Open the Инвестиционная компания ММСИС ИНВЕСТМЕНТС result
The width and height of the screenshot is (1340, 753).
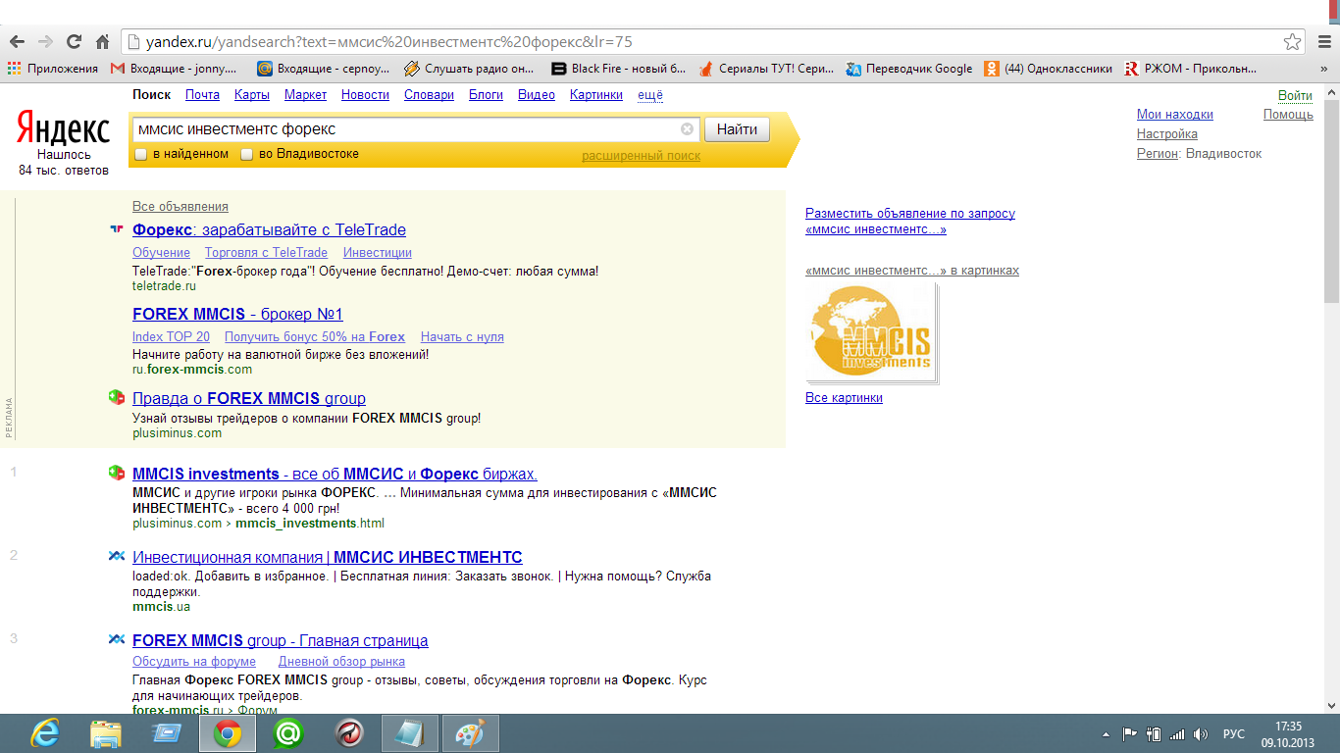328,557
